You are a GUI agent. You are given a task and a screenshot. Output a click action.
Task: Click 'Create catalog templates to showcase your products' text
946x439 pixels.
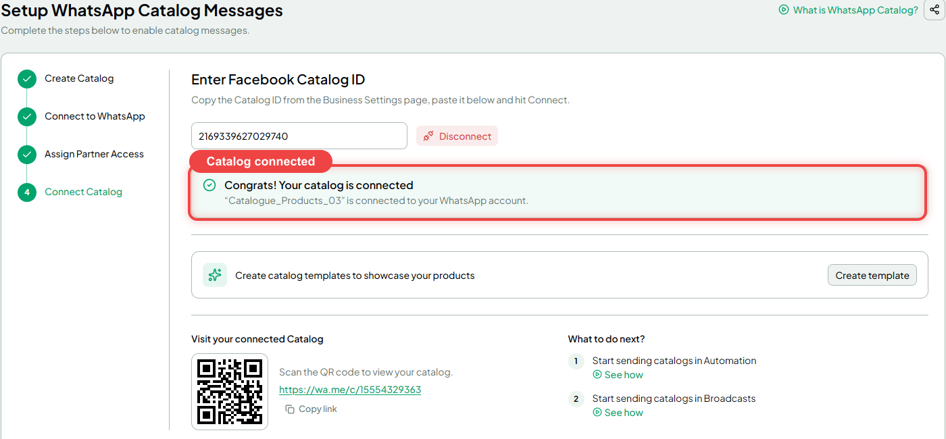point(355,276)
